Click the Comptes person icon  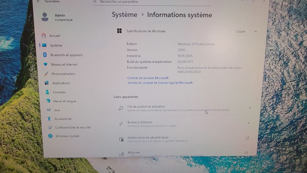[47, 92]
